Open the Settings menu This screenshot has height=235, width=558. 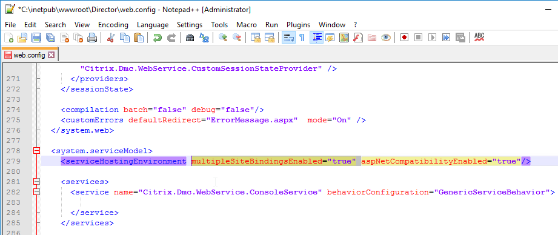click(x=190, y=25)
